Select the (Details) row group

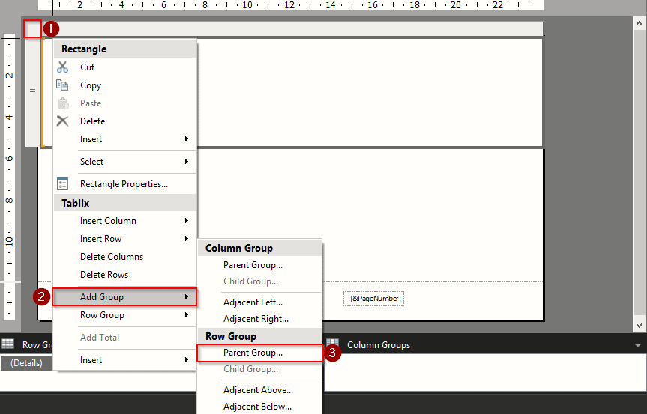[x=27, y=363]
